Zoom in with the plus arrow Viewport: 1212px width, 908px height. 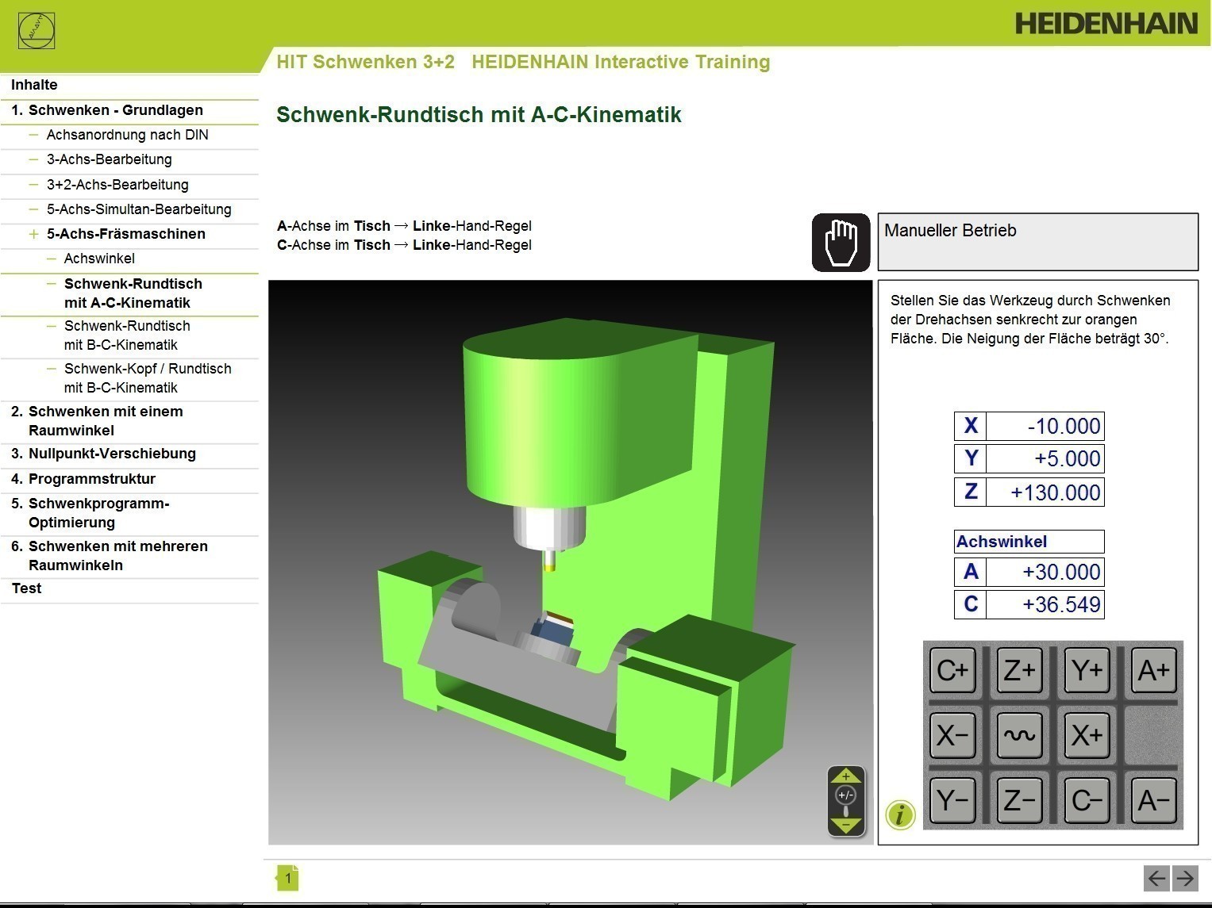[846, 776]
